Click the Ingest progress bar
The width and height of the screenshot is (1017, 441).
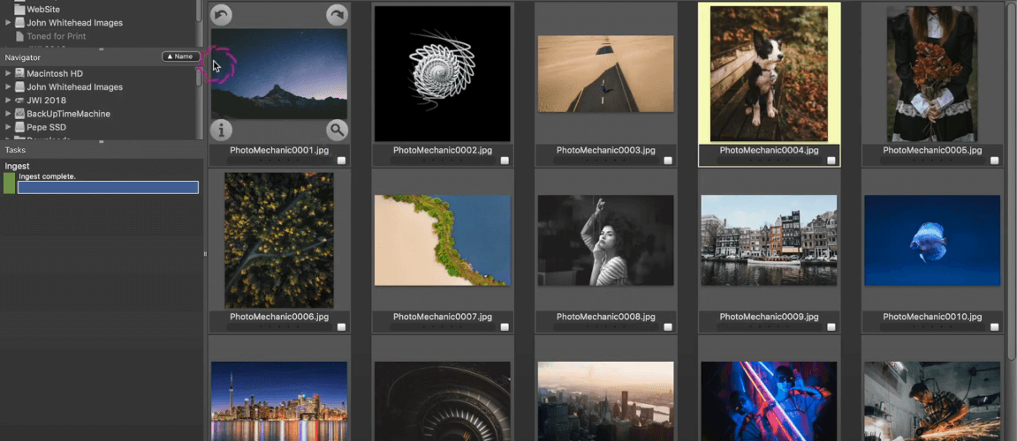coord(108,187)
